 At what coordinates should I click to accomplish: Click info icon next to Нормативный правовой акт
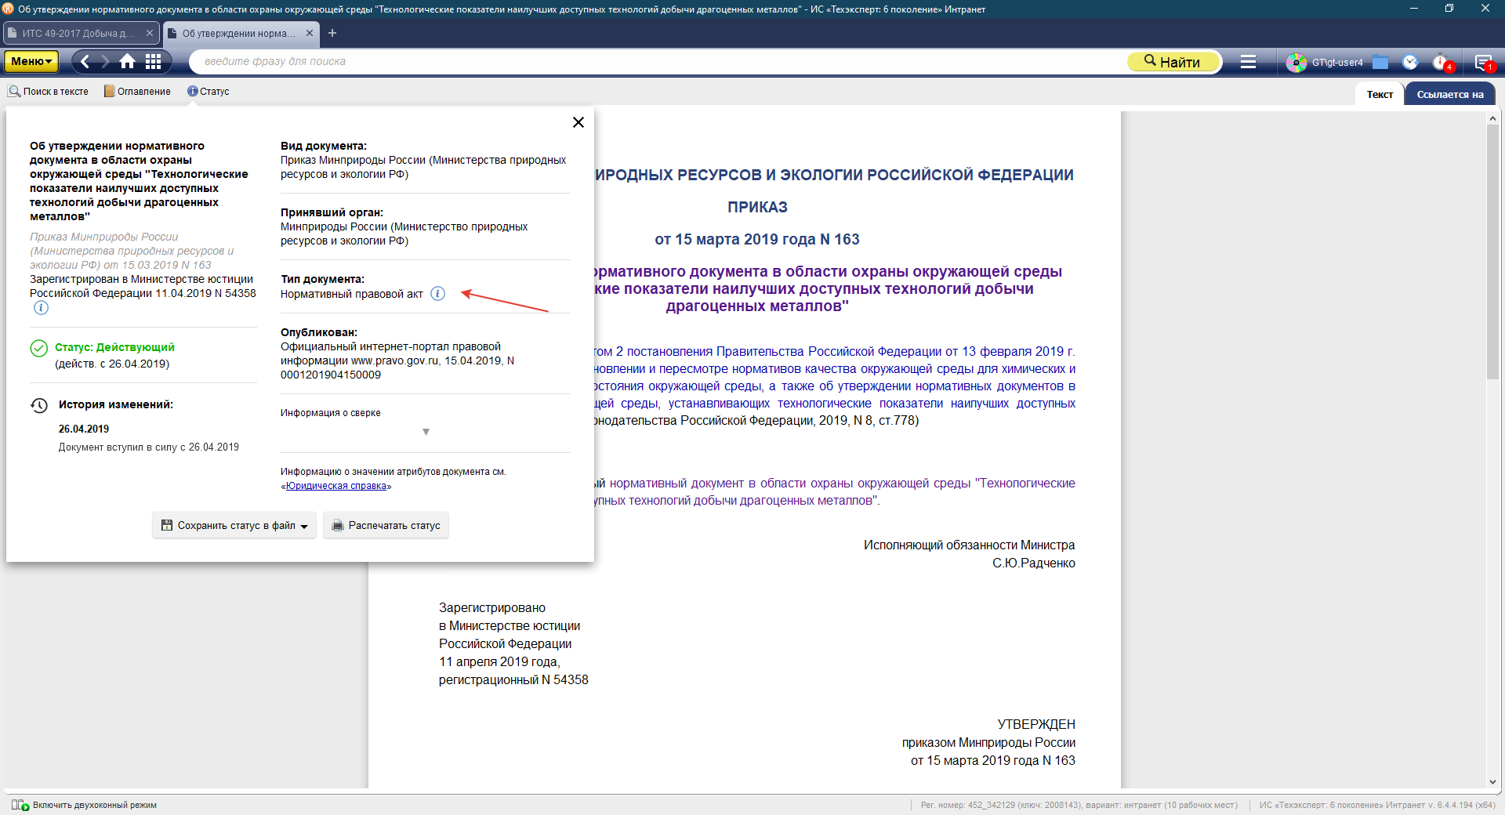(x=438, y=294)
